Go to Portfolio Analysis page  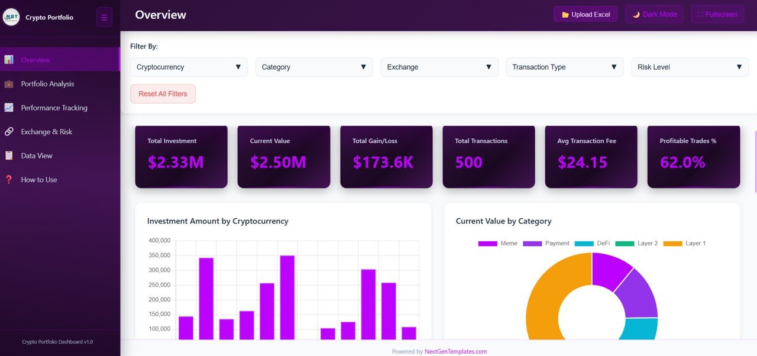(x=47, y=84)
